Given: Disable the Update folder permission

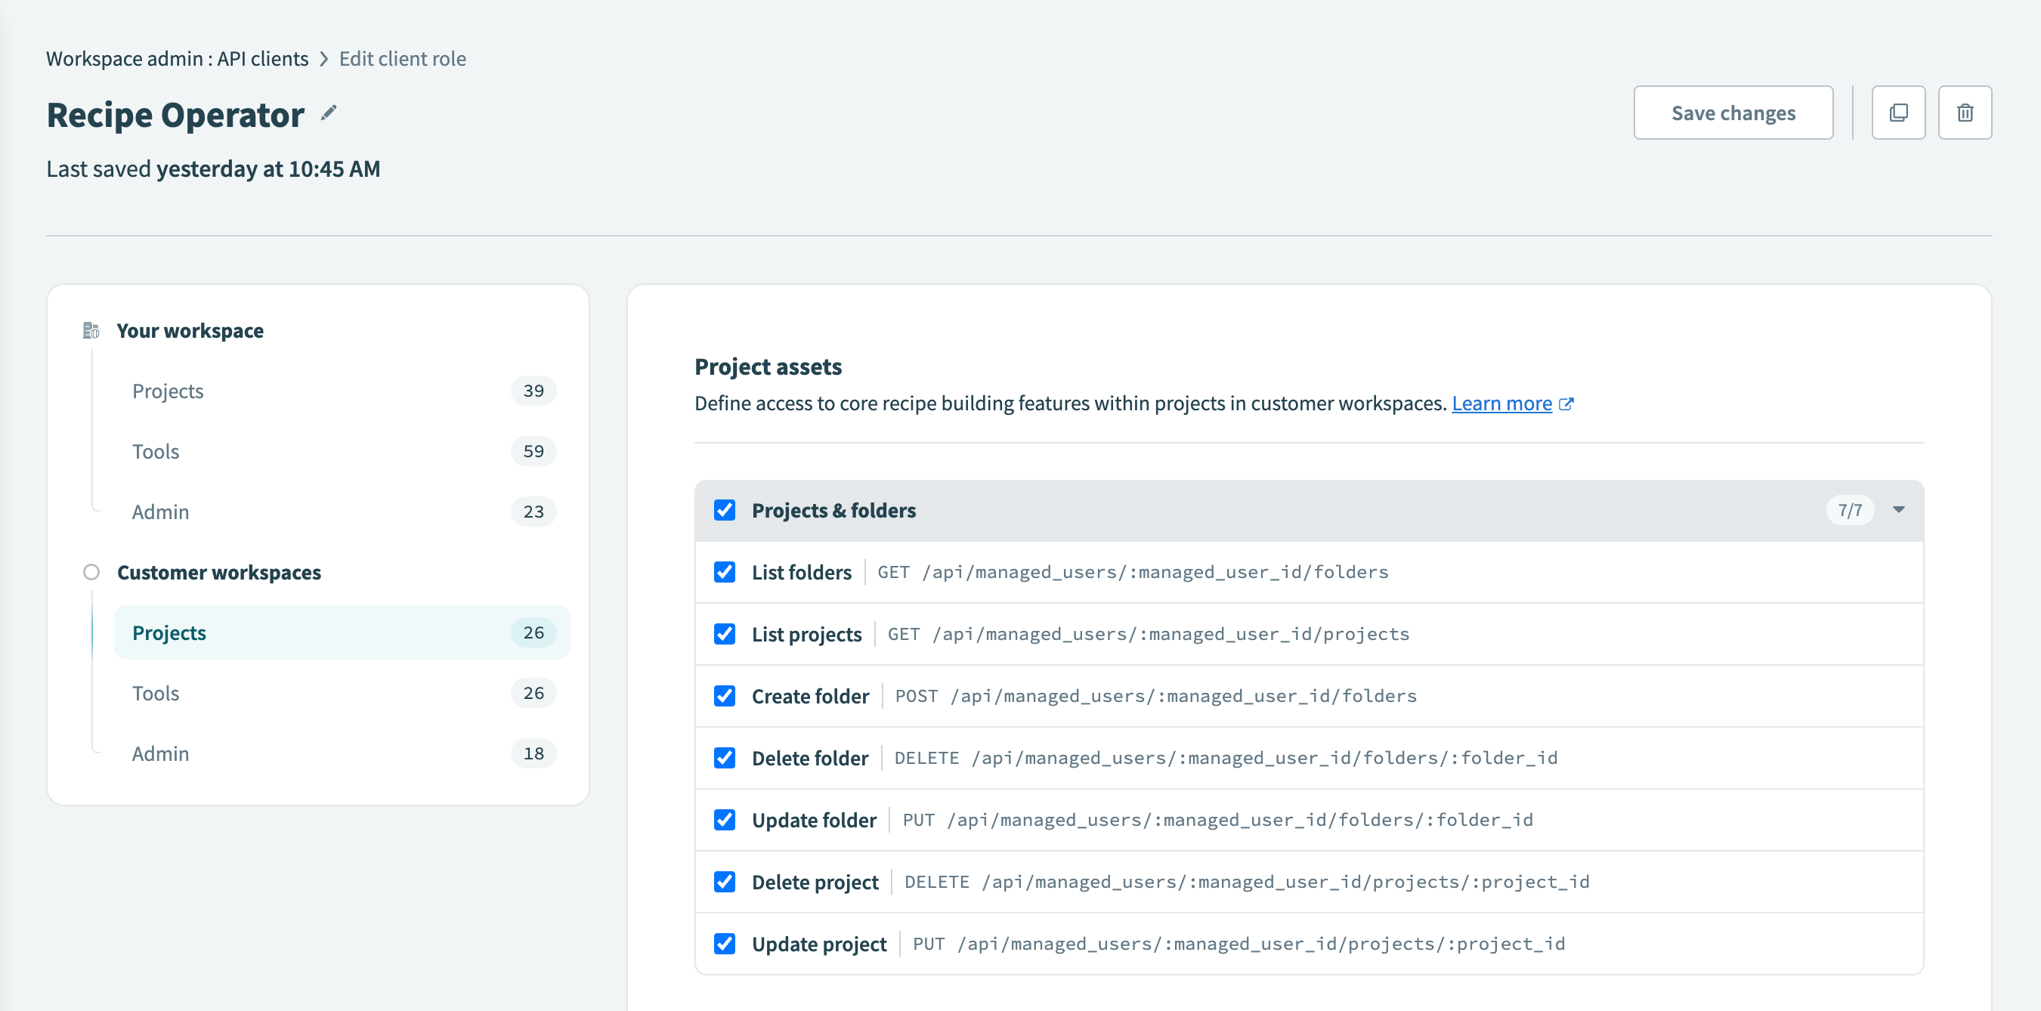Looking at the screenshot, I should 723,819.
